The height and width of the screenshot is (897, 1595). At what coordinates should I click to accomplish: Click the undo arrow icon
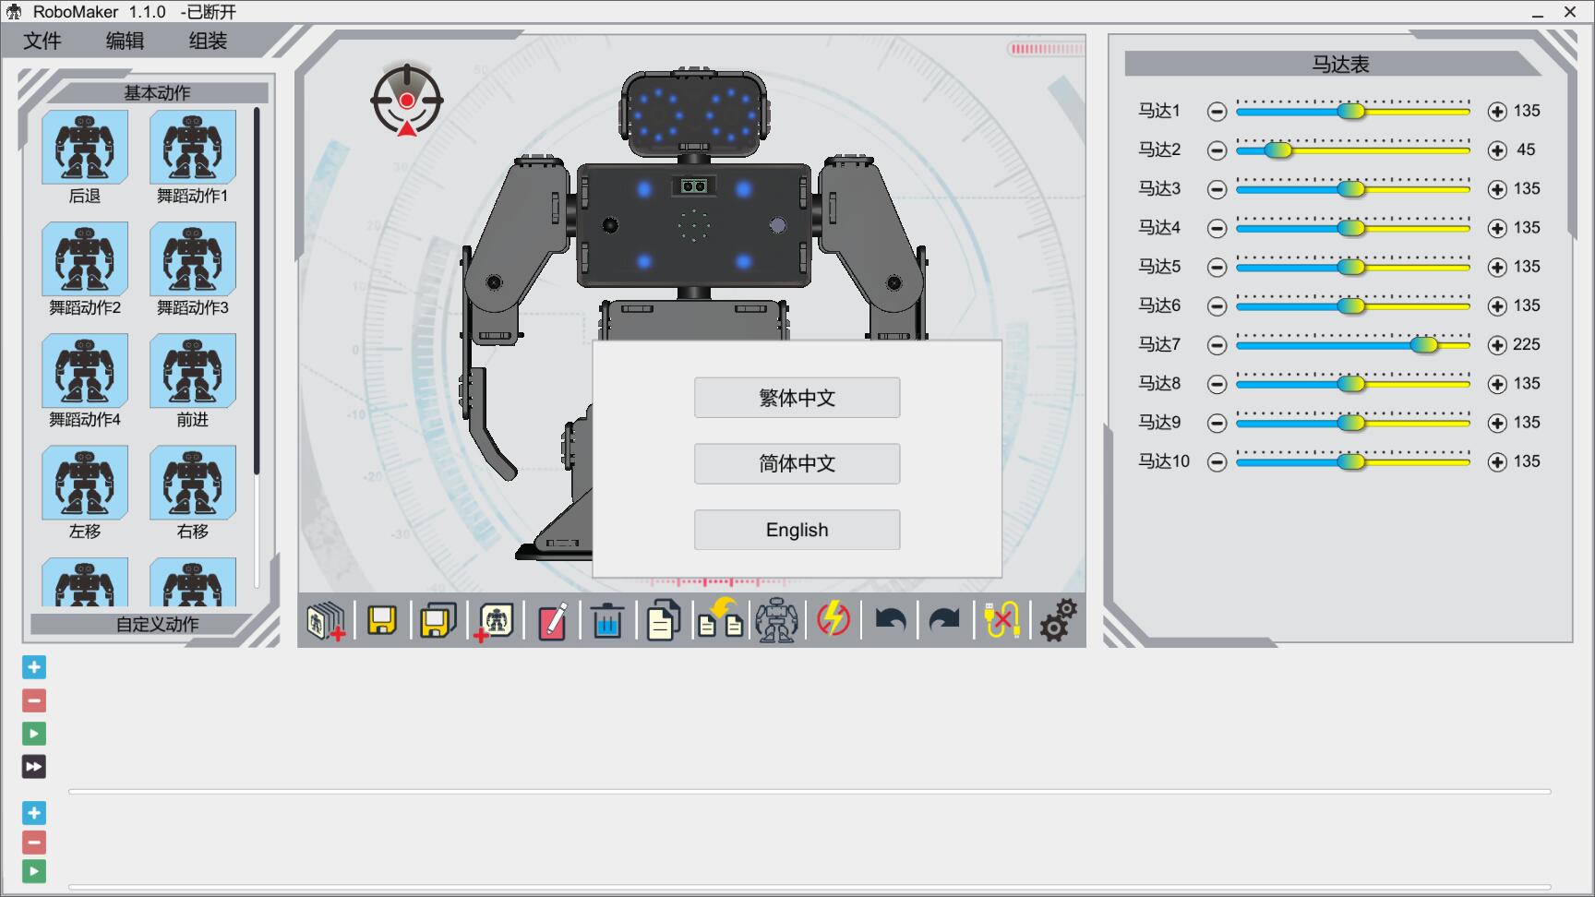890,620
